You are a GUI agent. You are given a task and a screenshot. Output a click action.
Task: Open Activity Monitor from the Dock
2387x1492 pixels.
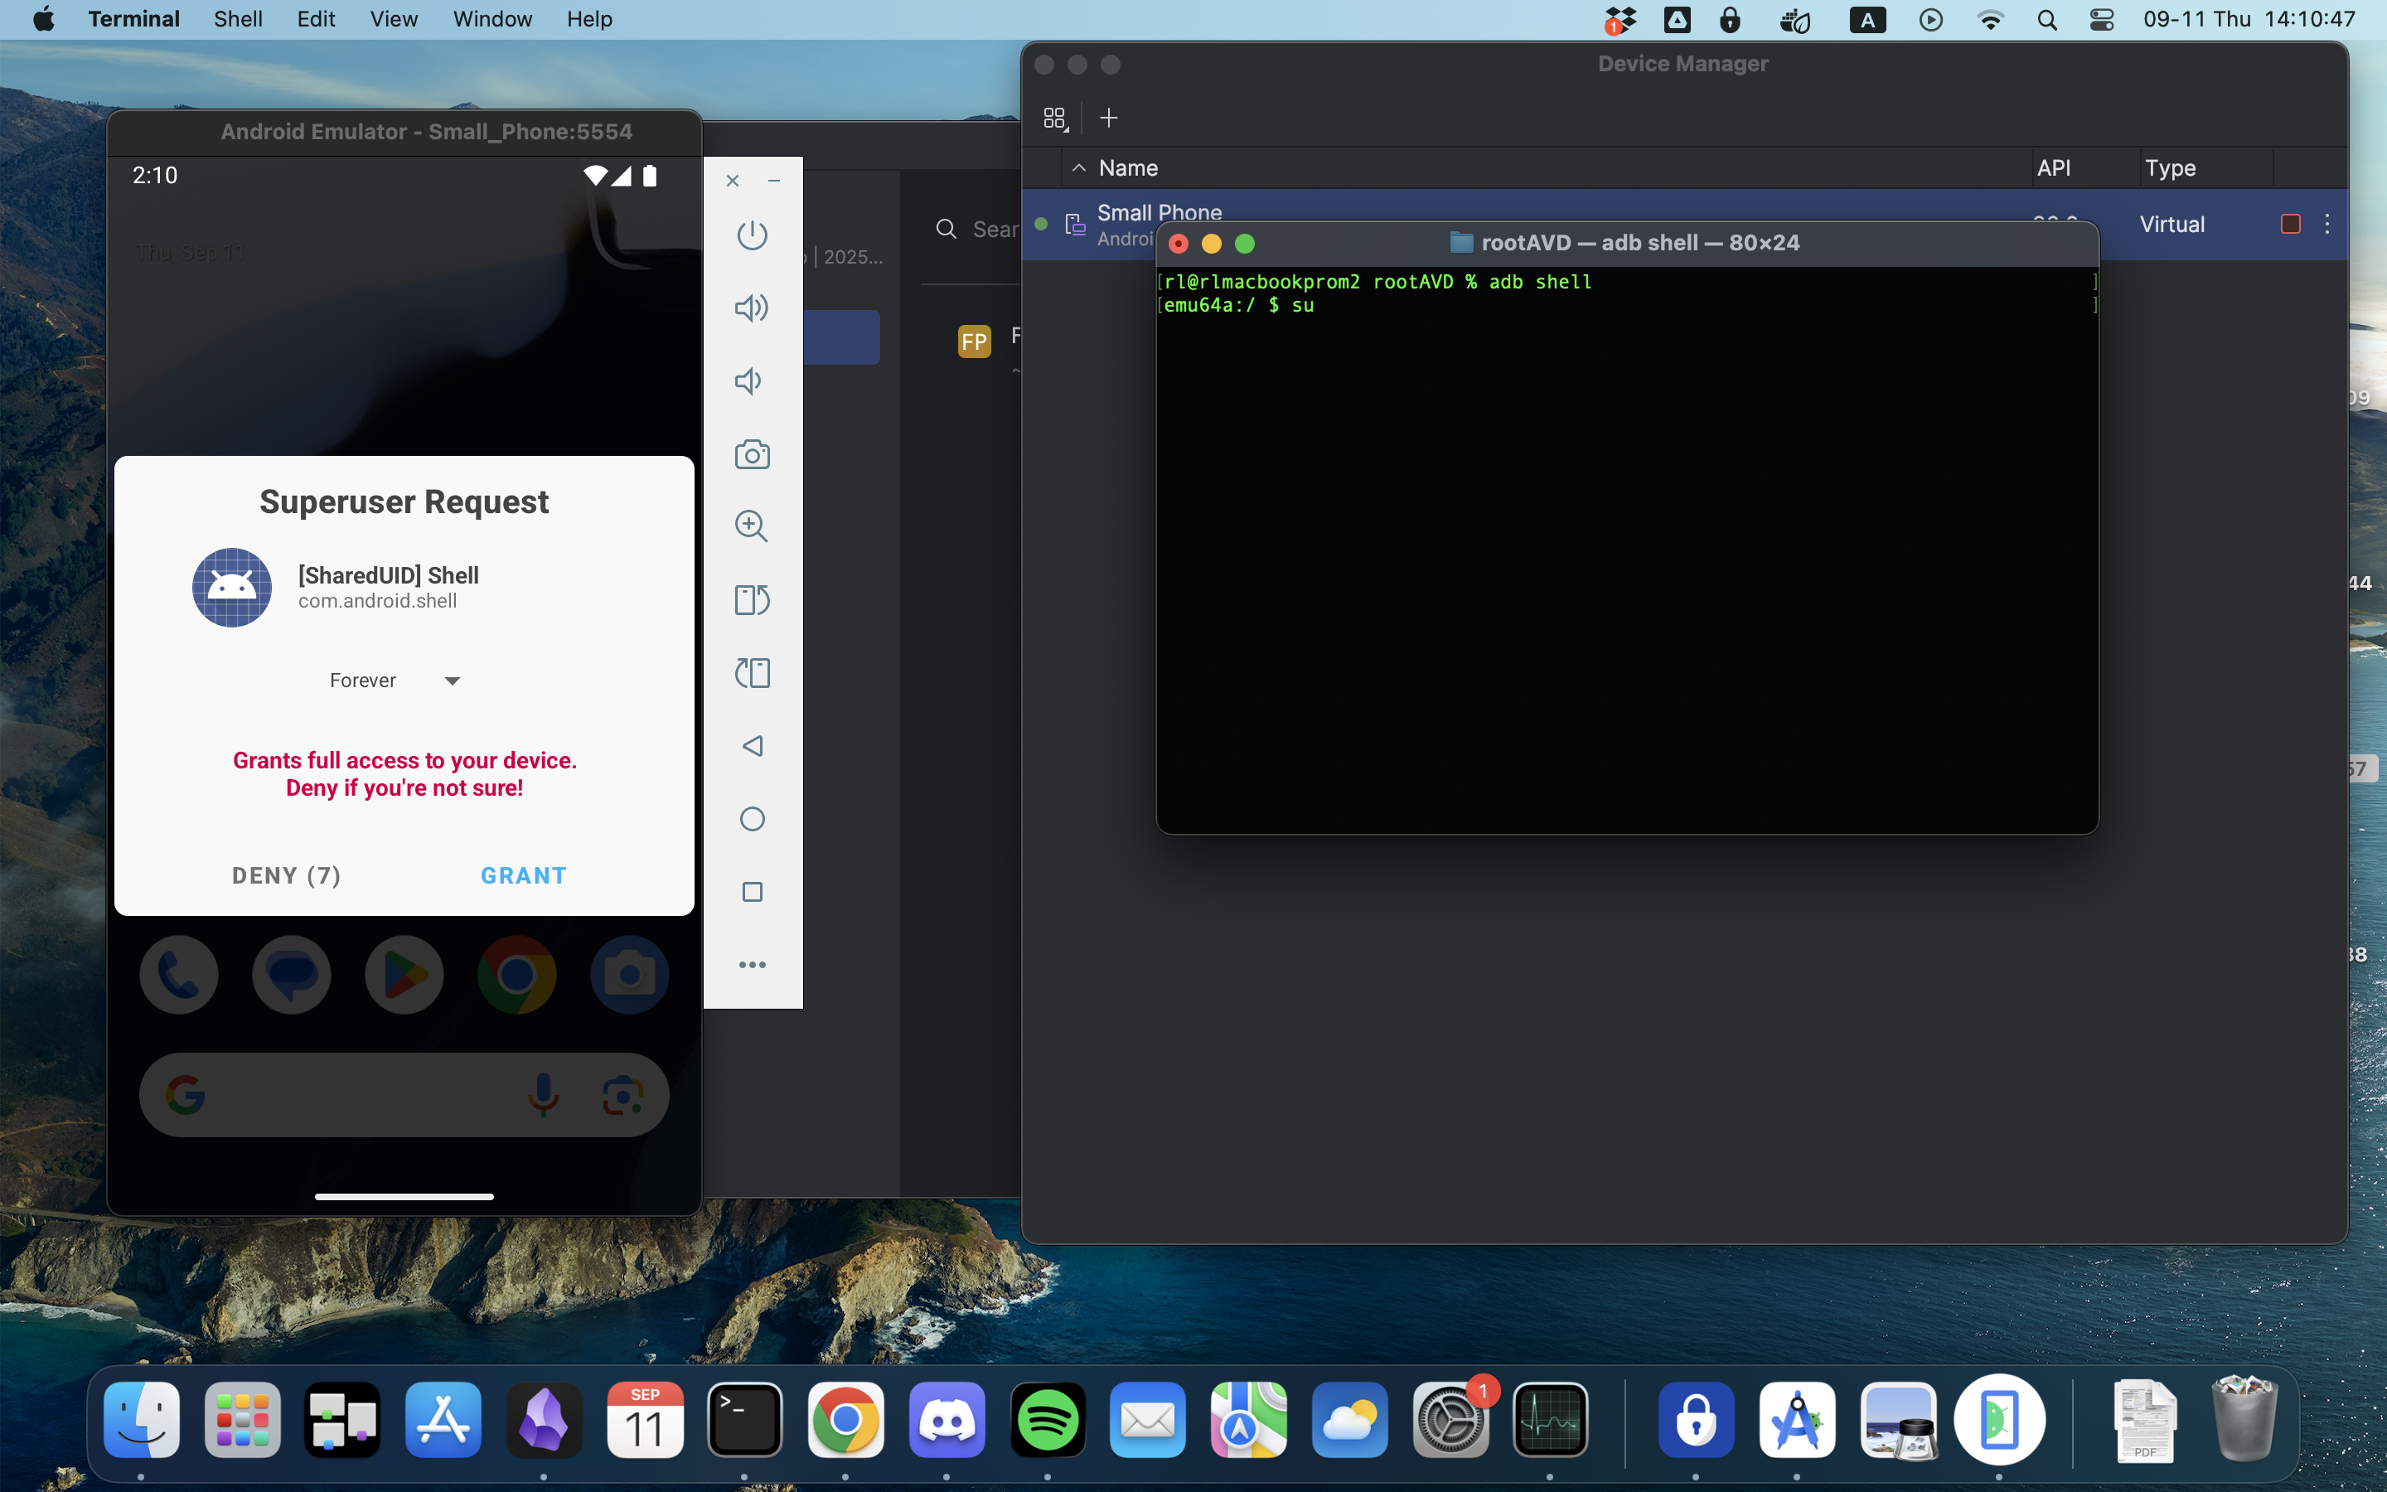click(1551, 1420)
